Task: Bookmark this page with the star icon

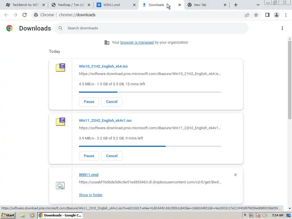Action: 256,15
